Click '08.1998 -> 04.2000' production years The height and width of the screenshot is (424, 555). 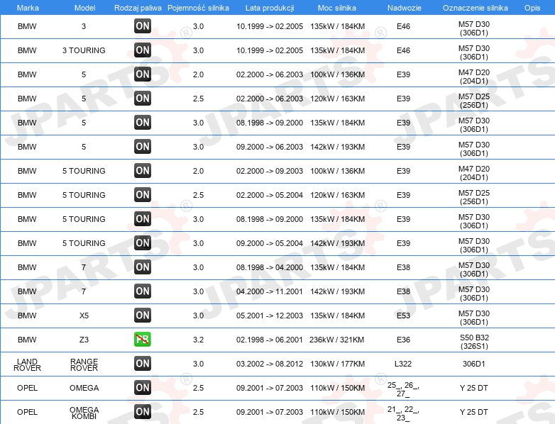click(270, 268)
